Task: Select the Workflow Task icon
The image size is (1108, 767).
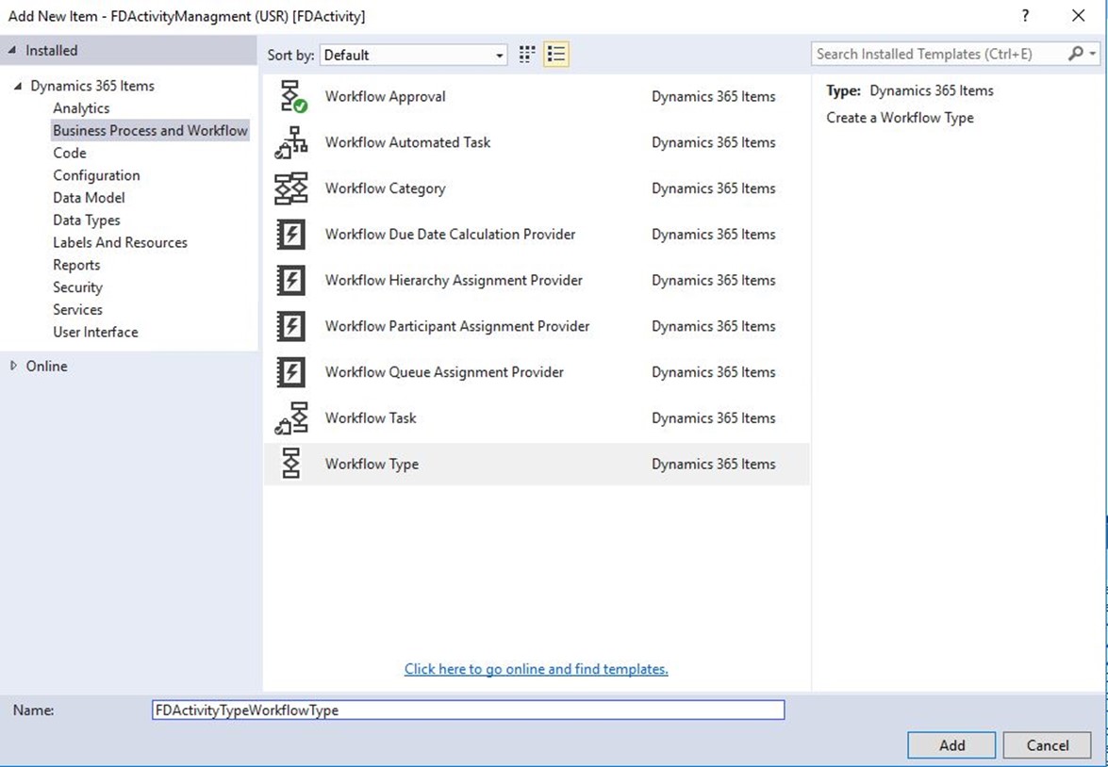Action: [x=291, y=418]
